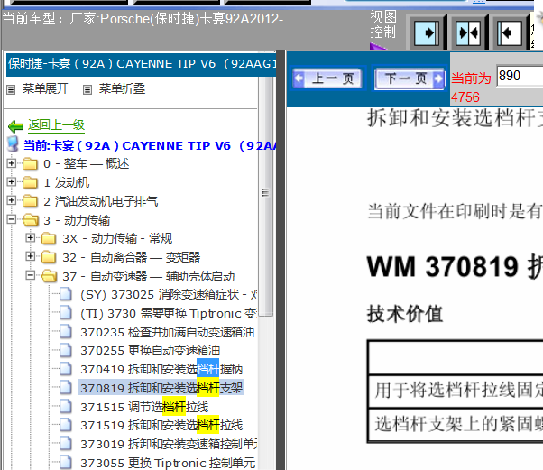Collapse the 37 - 自动变速器 folder
543x470 pixels.
pos(30,275)
